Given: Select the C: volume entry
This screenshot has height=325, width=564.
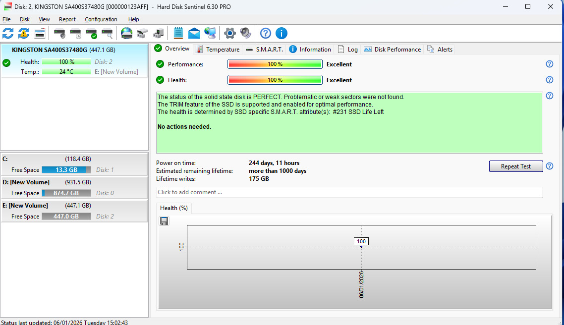Looking at the screenshot, I should coord(74,164).
